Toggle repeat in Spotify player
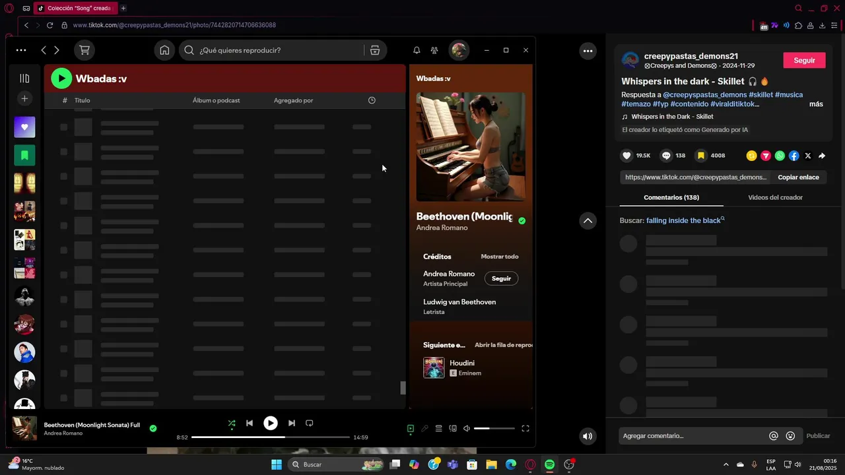This screenshot has width=845, height=475. (309, 423)
